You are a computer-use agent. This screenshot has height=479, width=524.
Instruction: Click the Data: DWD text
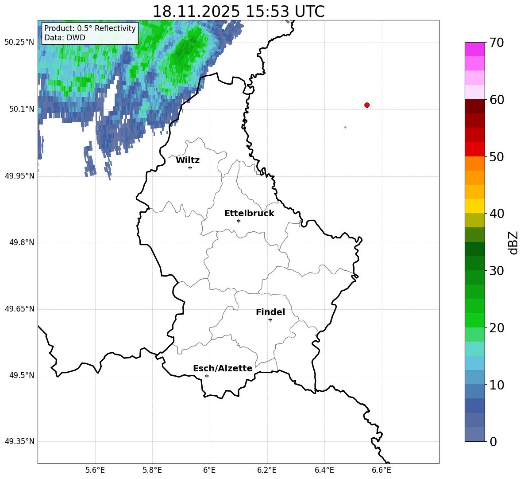65,38
